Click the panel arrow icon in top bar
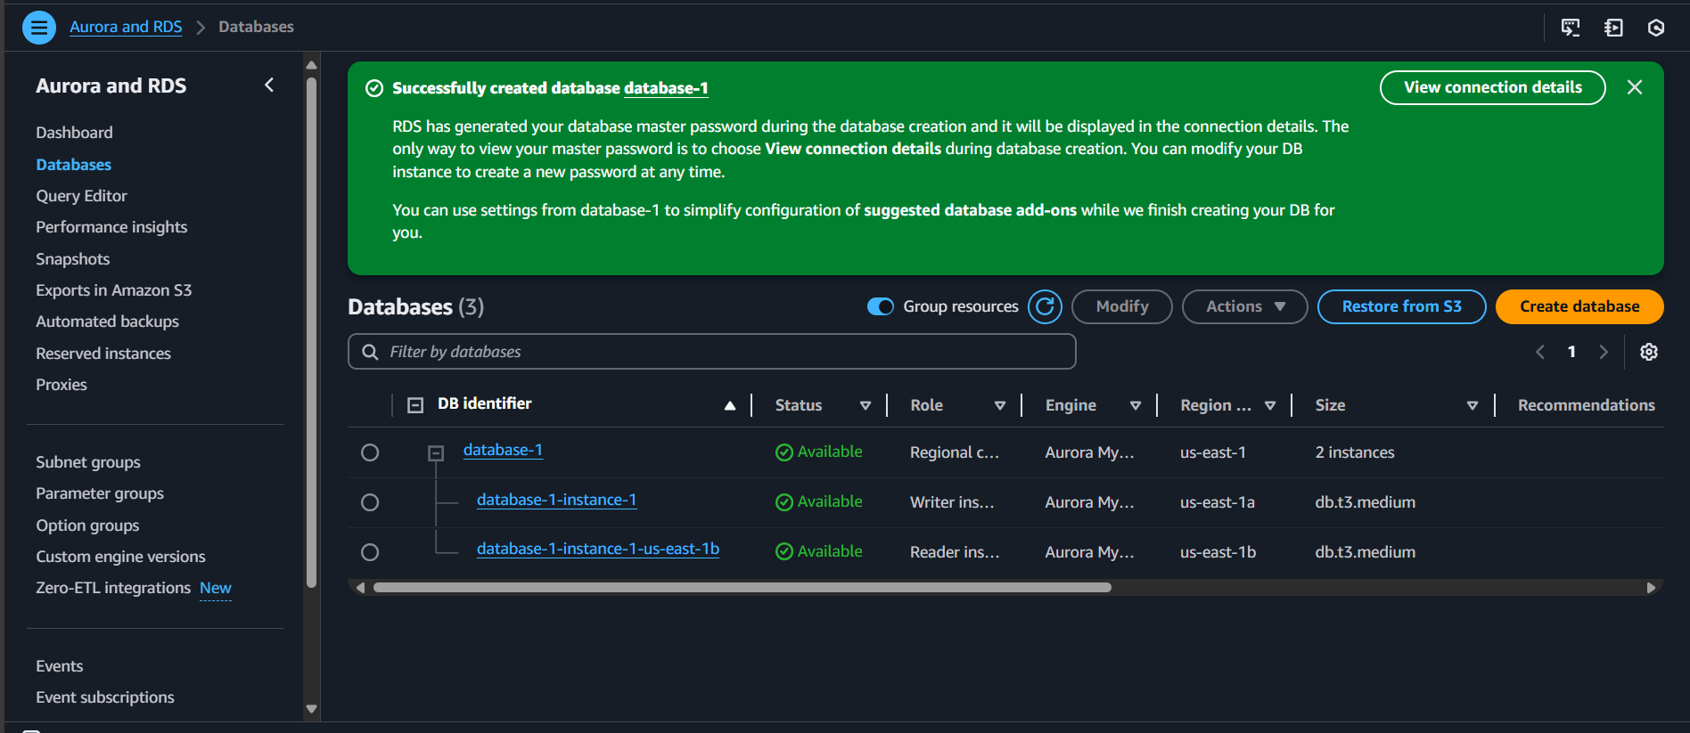 click(1613, 28)
